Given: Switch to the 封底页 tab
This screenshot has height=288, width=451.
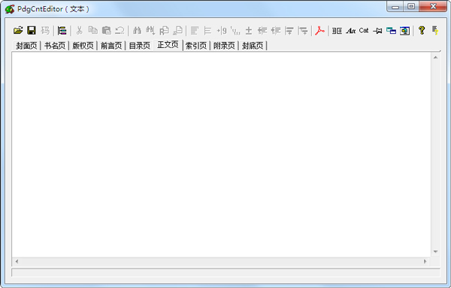Looking at the screenshot, I should point(253,46).
